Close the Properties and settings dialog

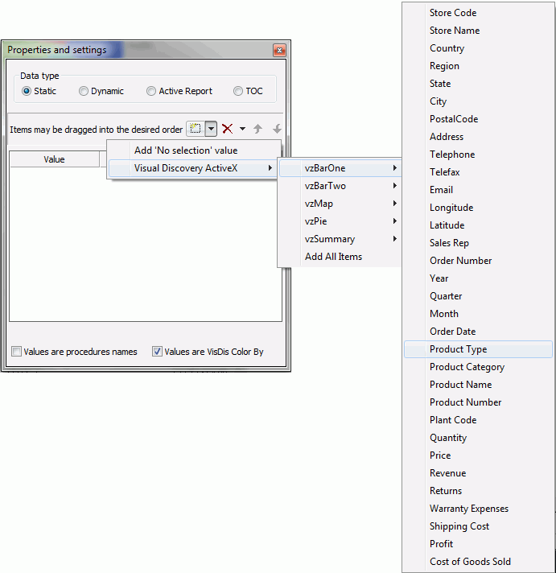(x=279, y=51)
